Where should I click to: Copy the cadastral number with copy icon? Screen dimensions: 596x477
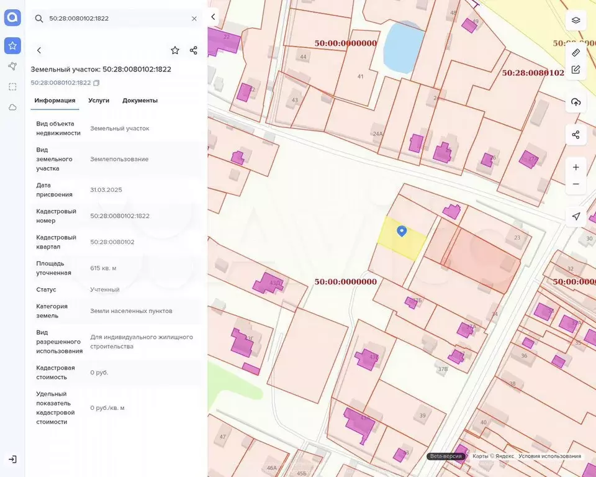[97, 83]
